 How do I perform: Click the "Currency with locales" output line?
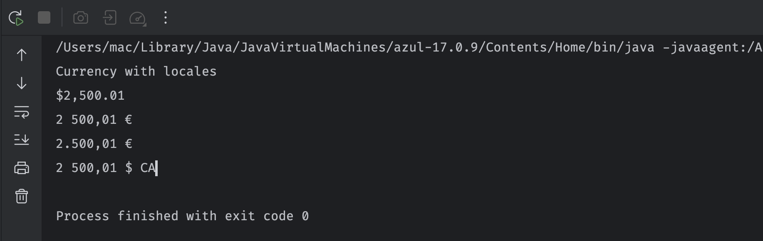pos(136,71)
